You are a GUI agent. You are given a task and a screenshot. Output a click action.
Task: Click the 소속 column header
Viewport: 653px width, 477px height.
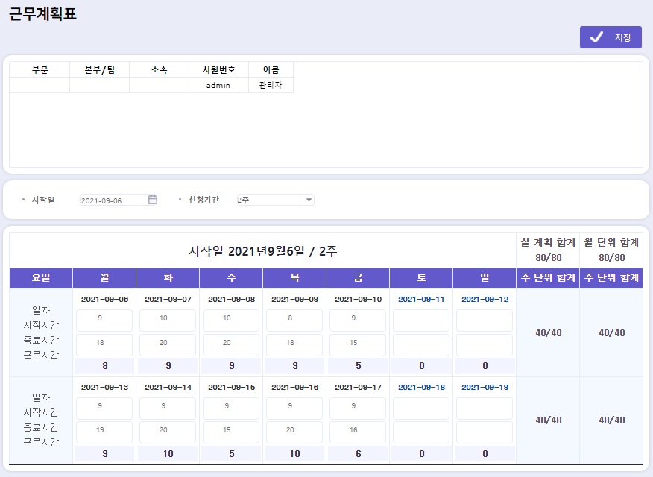[159, 70]
